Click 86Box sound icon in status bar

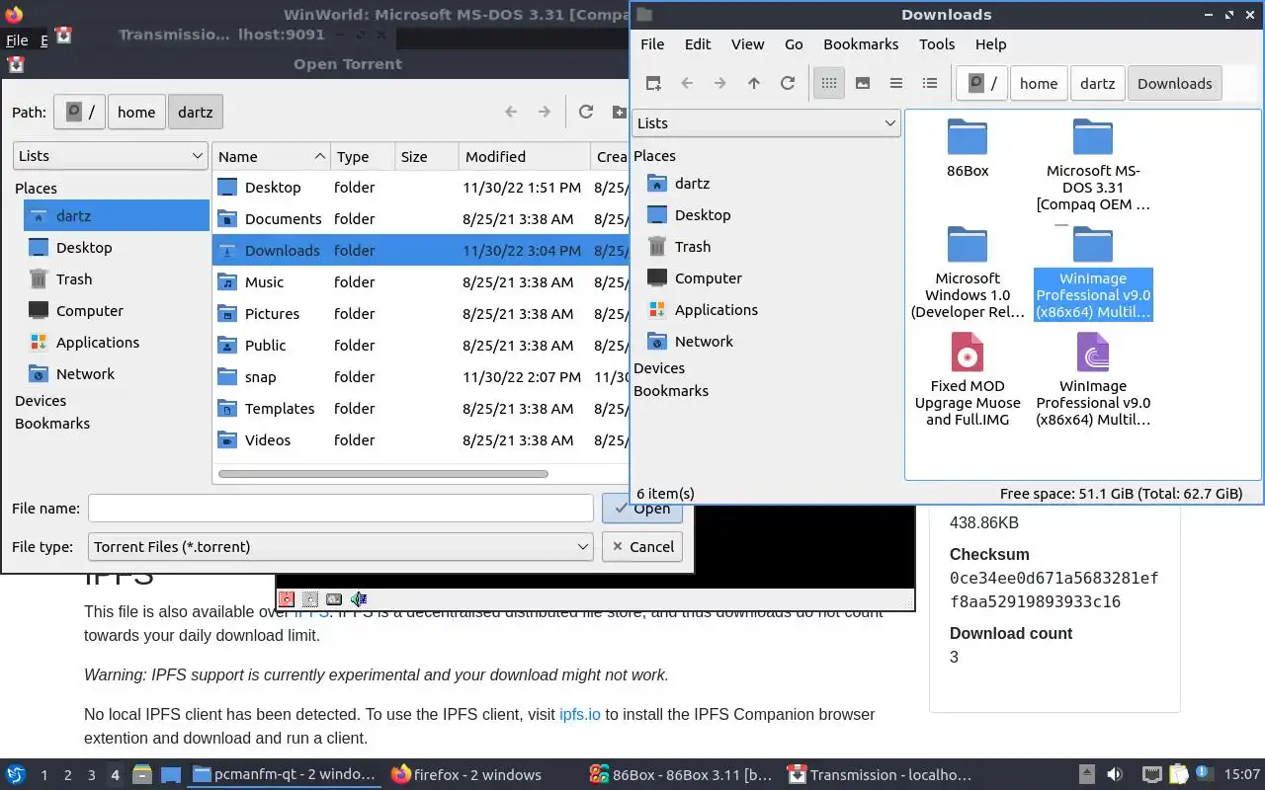(x=359, y=598)
